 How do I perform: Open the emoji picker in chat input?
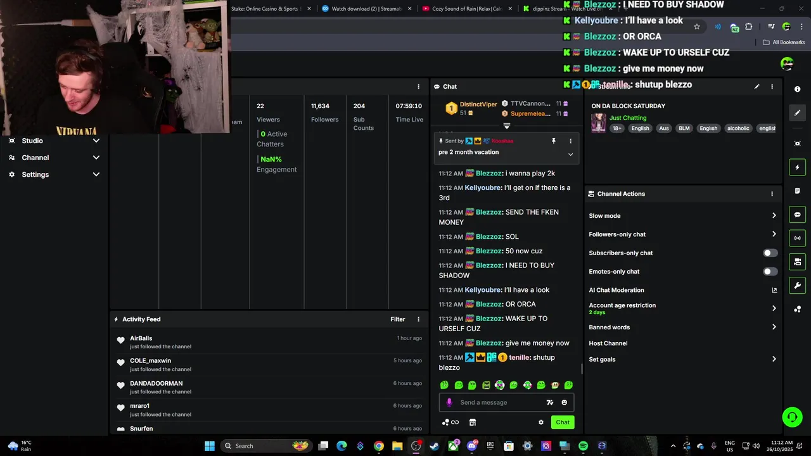564,402
